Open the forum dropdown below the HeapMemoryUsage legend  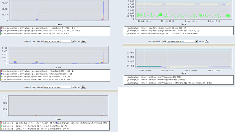tap(182, 41)
